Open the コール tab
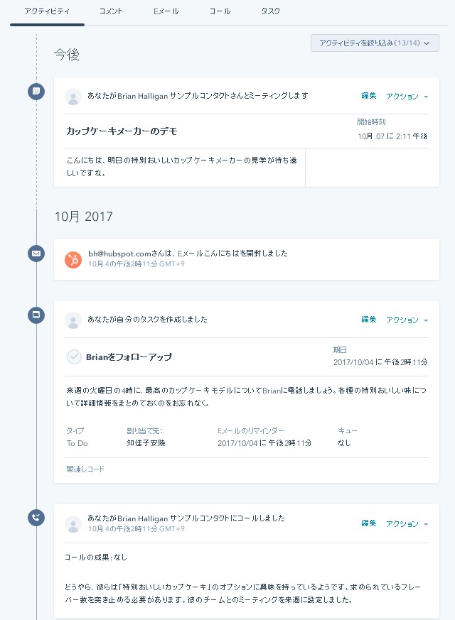The width and height of the screenshot is (455, 620). [220, 11]
